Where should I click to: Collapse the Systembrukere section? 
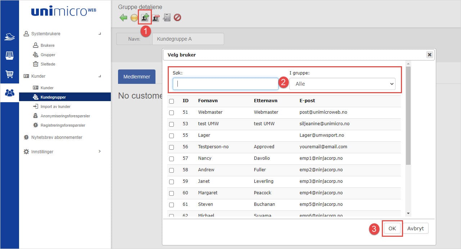click(100, 34)
